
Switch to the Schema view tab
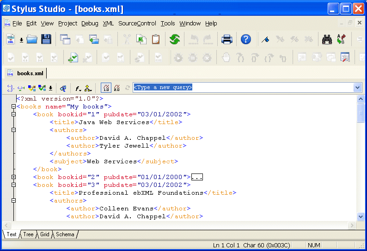[x=65, y=234]
